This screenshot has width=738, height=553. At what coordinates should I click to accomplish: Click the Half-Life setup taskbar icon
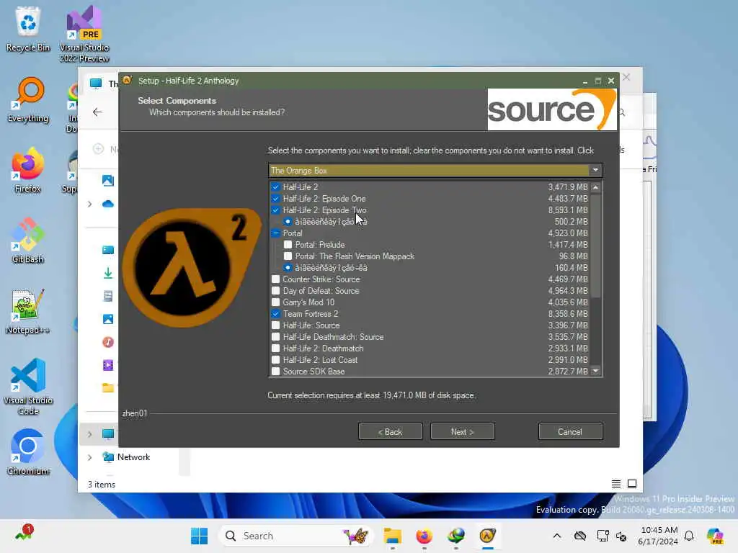tap(488, 536)
